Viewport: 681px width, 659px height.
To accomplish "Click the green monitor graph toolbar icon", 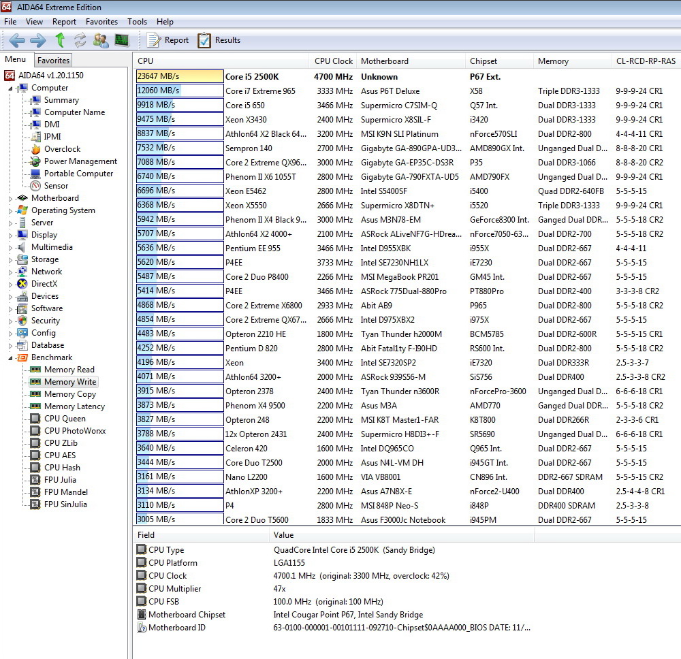I will (x=122, y=40).
